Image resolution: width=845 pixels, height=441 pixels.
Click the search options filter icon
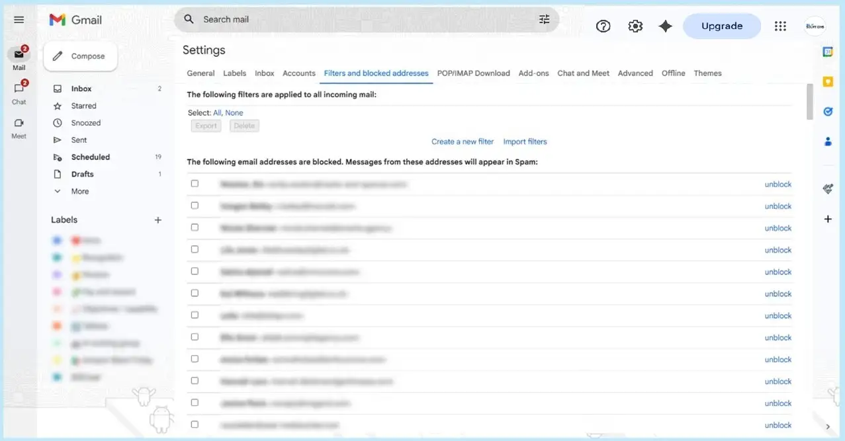coord(544,20)
